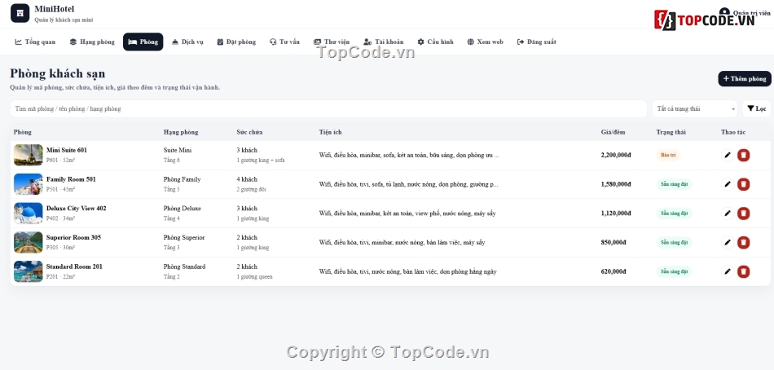Click the Phòng Superior category cell
This screenshot has height=370, width=774.
pyautogui.click(x=184, y=238)
